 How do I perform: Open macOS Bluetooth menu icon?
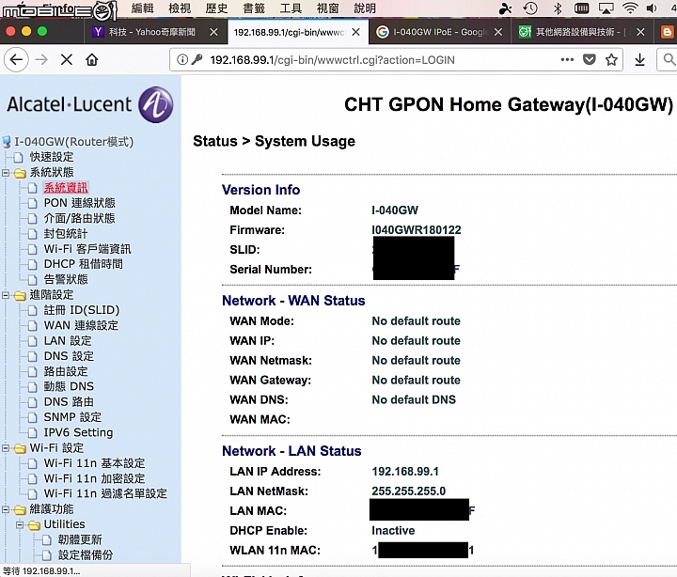pos(558,8)
